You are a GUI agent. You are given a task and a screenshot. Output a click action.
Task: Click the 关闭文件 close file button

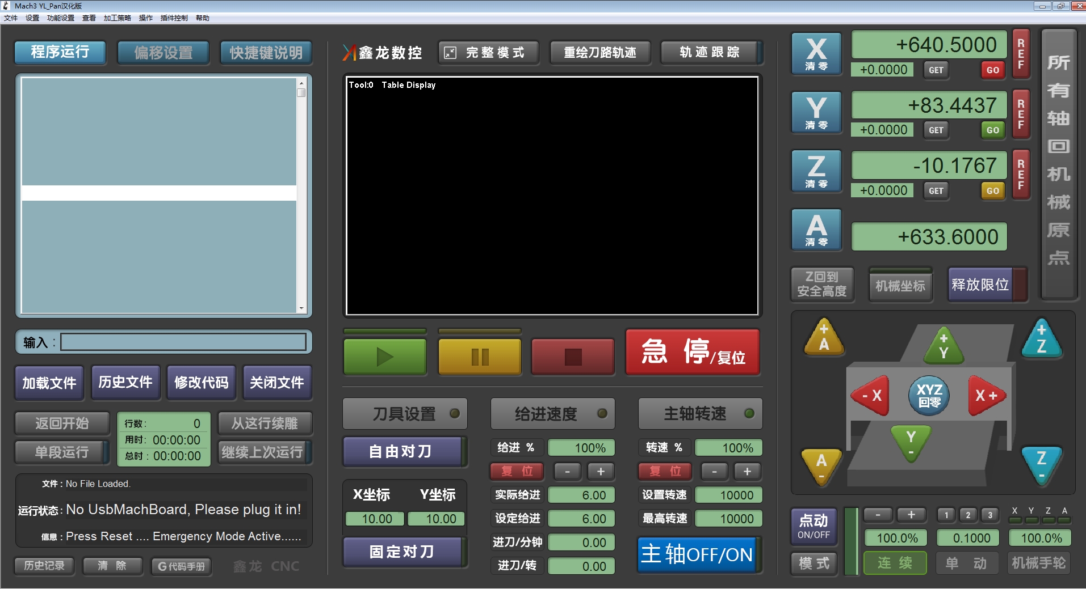277,383
